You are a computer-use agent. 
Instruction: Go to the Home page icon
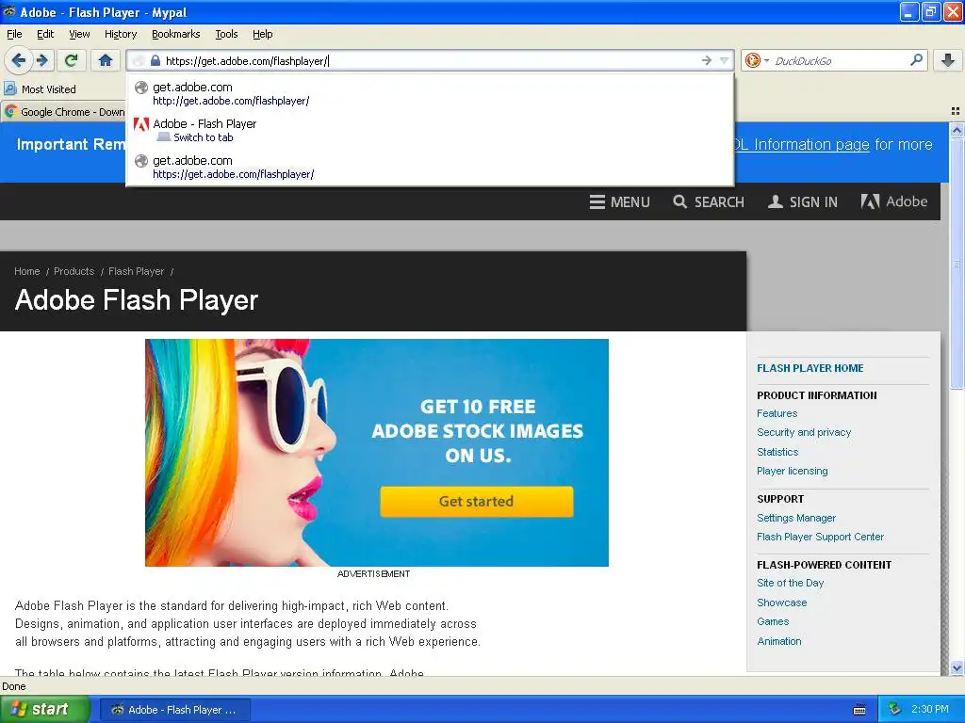(x=106, y=60)
